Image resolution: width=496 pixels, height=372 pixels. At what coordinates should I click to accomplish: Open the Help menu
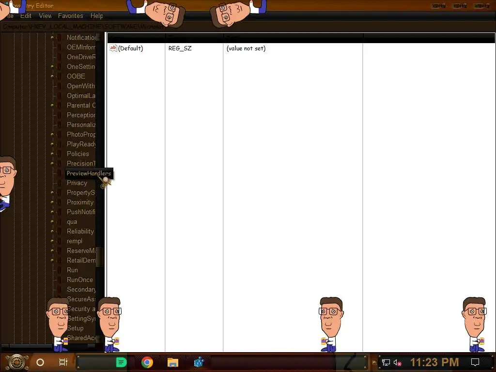96,16
